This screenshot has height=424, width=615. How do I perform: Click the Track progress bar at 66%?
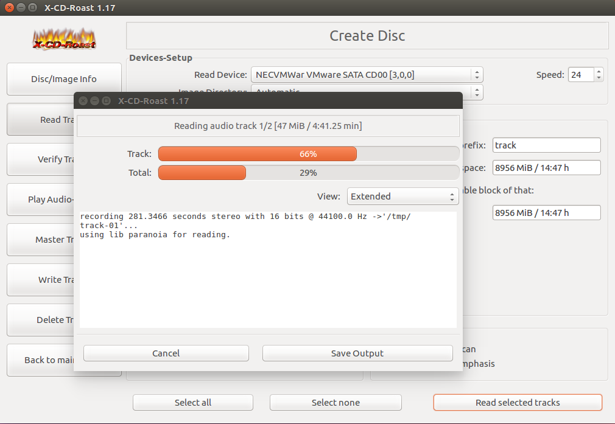coord(309,154)
